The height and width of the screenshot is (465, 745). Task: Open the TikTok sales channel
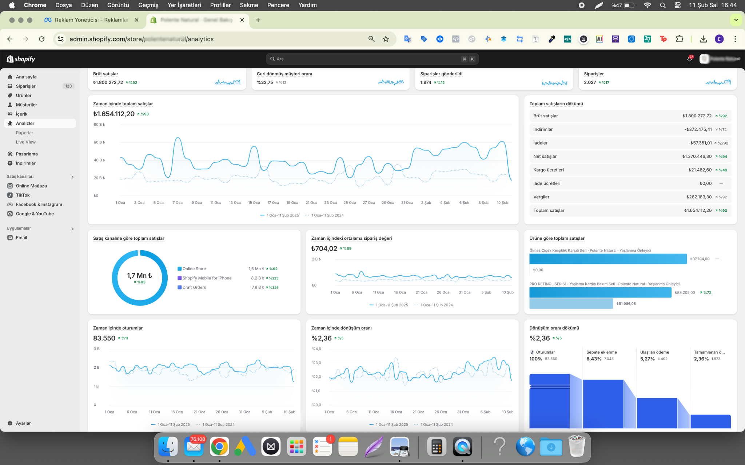[x=23, y=195]
